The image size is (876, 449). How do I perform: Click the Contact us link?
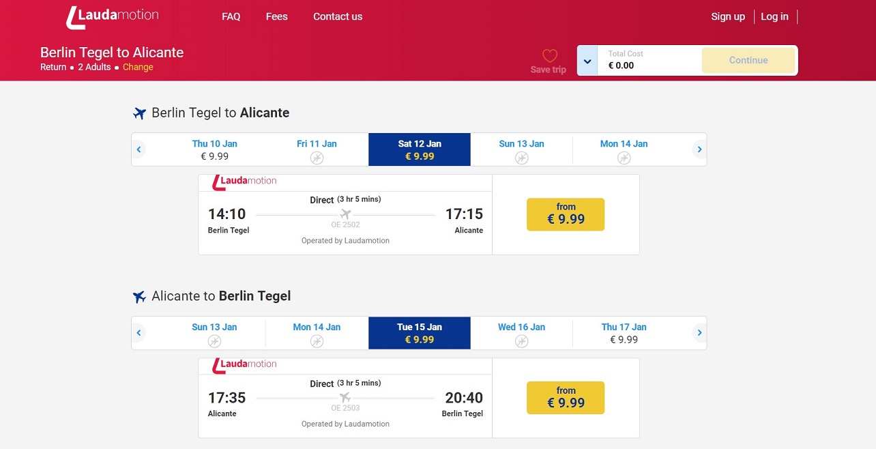[338, 16]
